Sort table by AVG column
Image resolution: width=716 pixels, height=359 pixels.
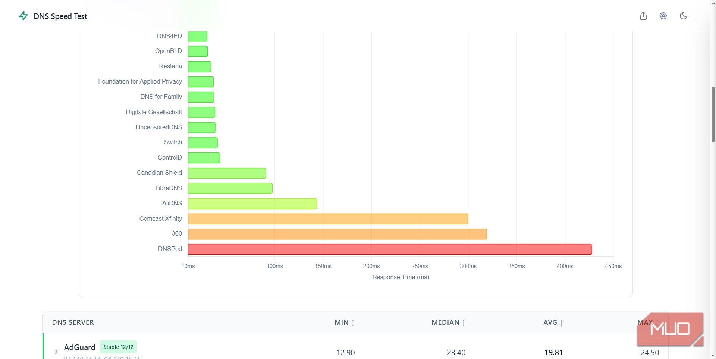click(553, 322)
